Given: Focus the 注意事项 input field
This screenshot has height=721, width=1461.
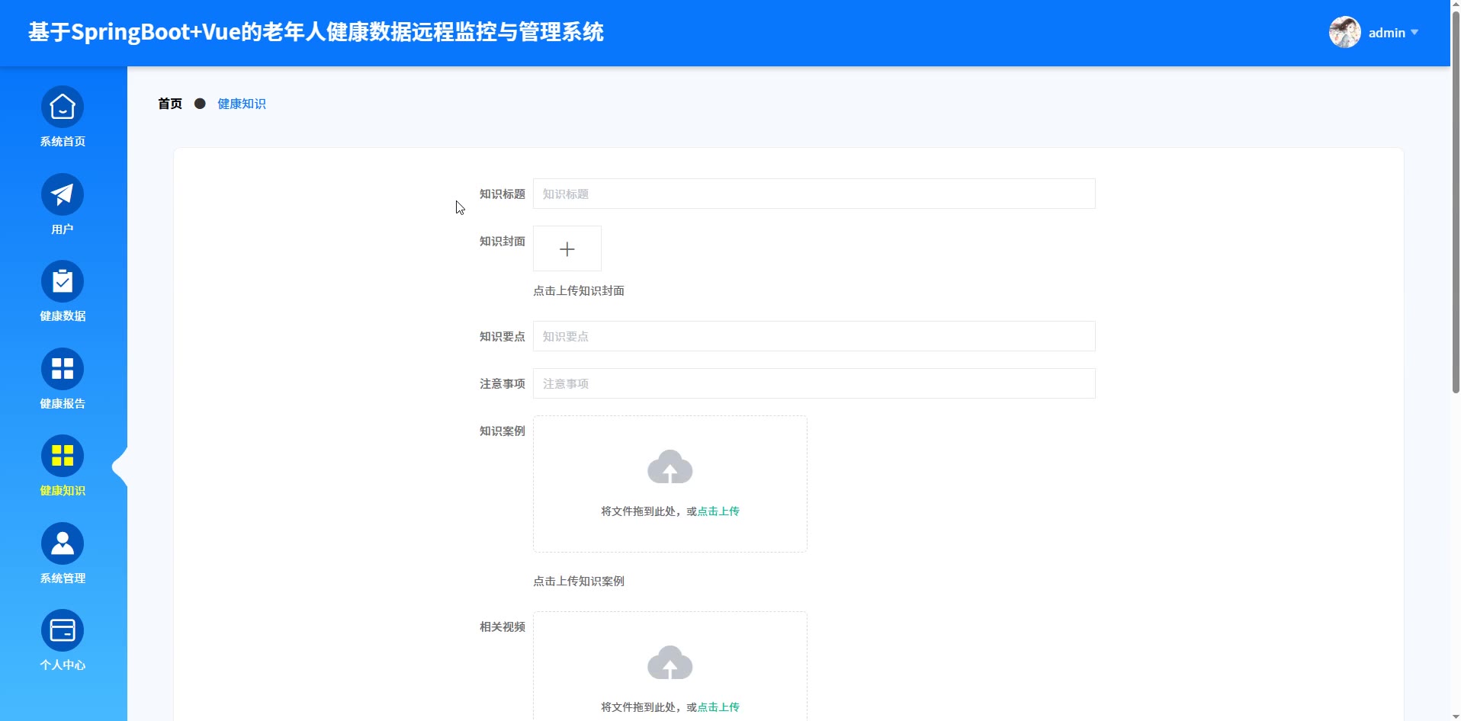Looking at the screenshot, I should tap(814, 383).
